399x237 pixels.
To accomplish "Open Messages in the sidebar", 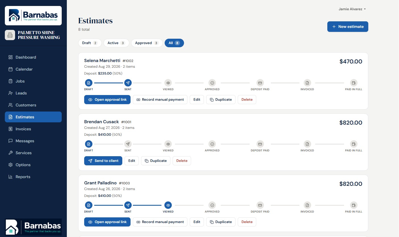I will [x=33, y=141].
